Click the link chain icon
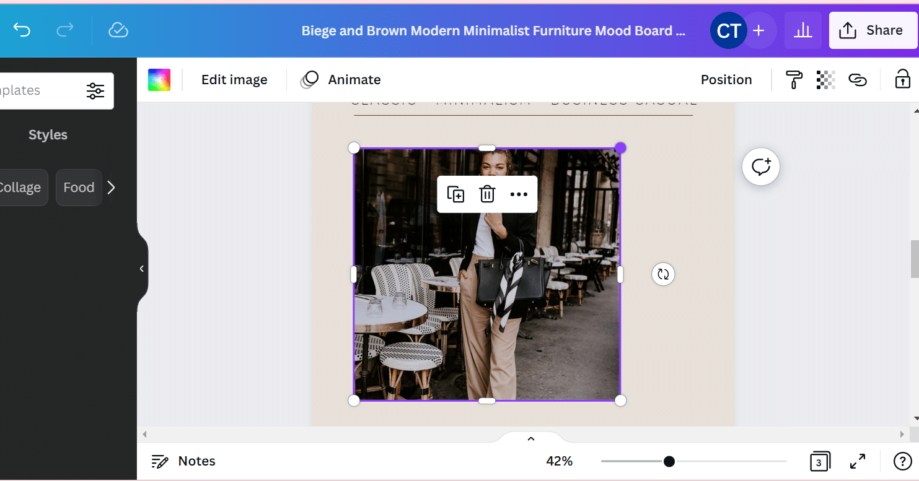This screenshot has width=919, height=481. (x=857, y=80)
